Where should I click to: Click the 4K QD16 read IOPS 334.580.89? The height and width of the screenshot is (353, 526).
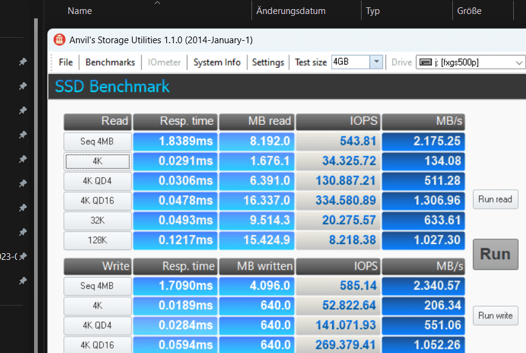[338, 201]
